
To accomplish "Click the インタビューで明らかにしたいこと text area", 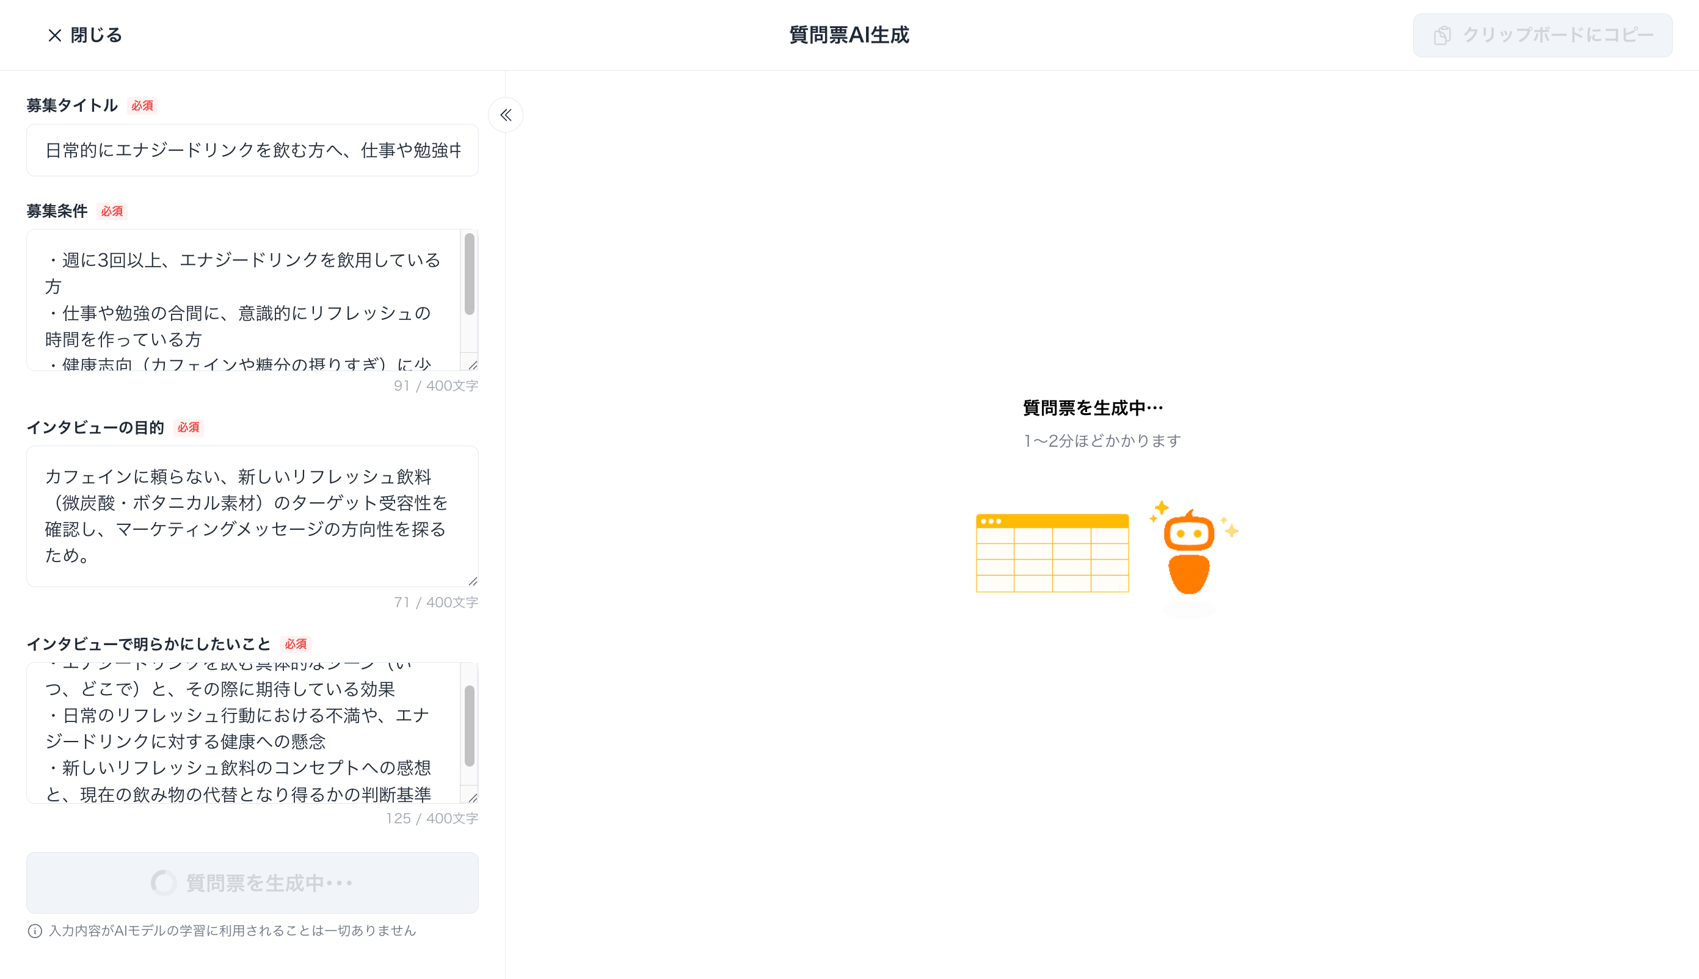I will tap(242, 733).
